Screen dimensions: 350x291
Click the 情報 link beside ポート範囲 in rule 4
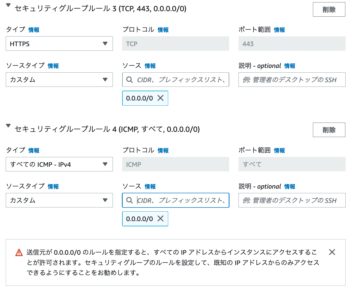(279, 150)
